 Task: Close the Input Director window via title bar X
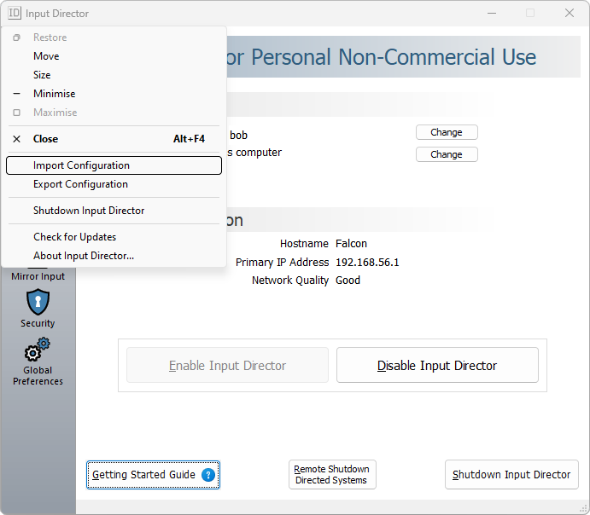coord(570,13)
